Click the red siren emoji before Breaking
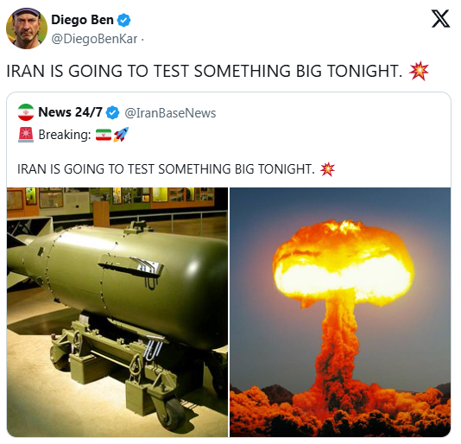This screenshot has height=444, width=461. coord(26,135)
